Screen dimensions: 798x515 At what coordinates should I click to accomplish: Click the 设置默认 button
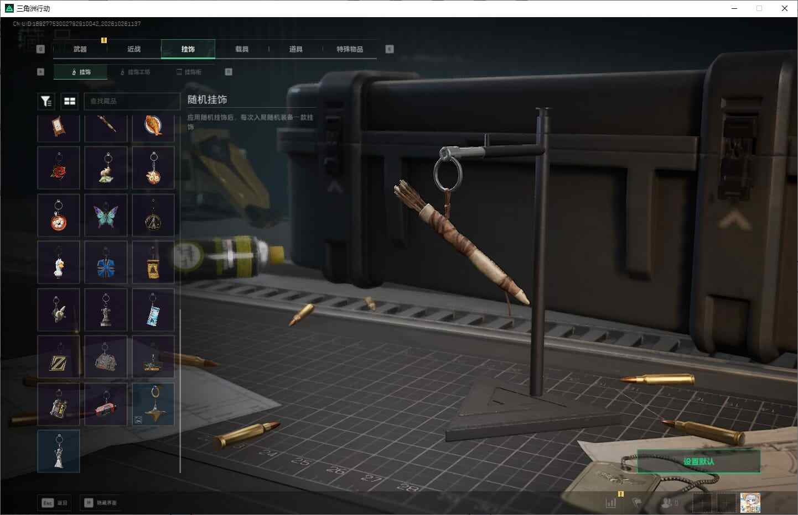coord(698,461)
